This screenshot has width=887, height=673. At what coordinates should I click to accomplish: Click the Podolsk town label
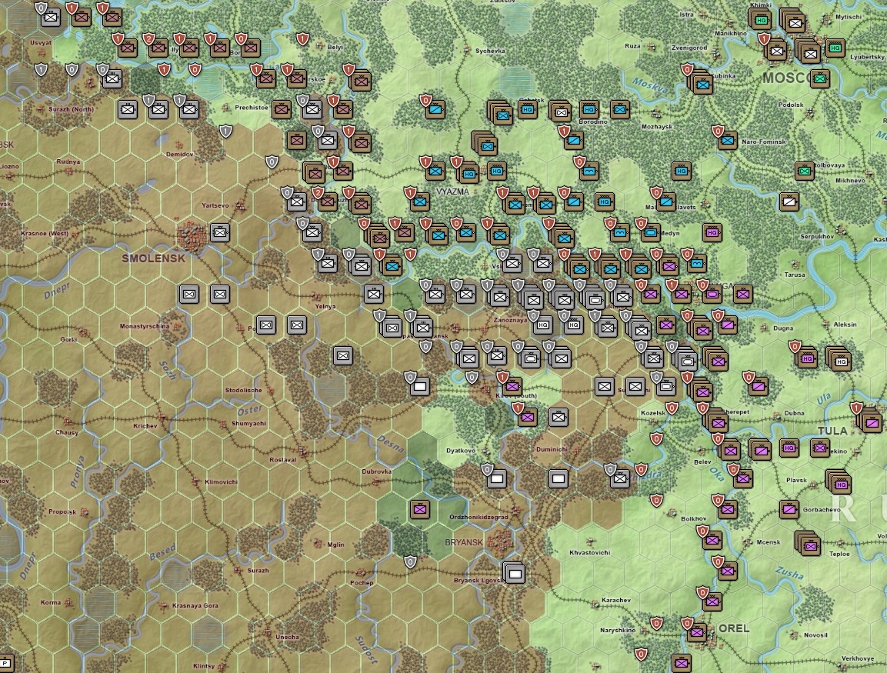(791, 105)
